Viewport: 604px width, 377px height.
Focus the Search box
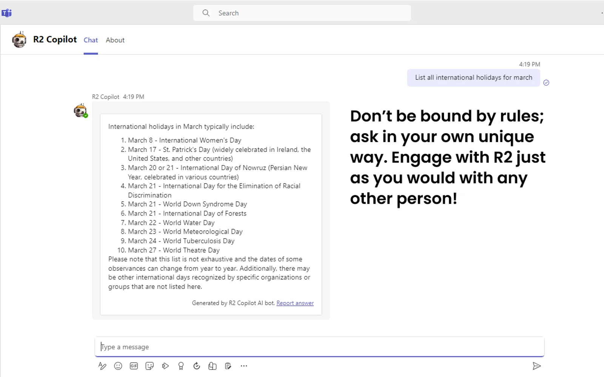click(302, 13)
